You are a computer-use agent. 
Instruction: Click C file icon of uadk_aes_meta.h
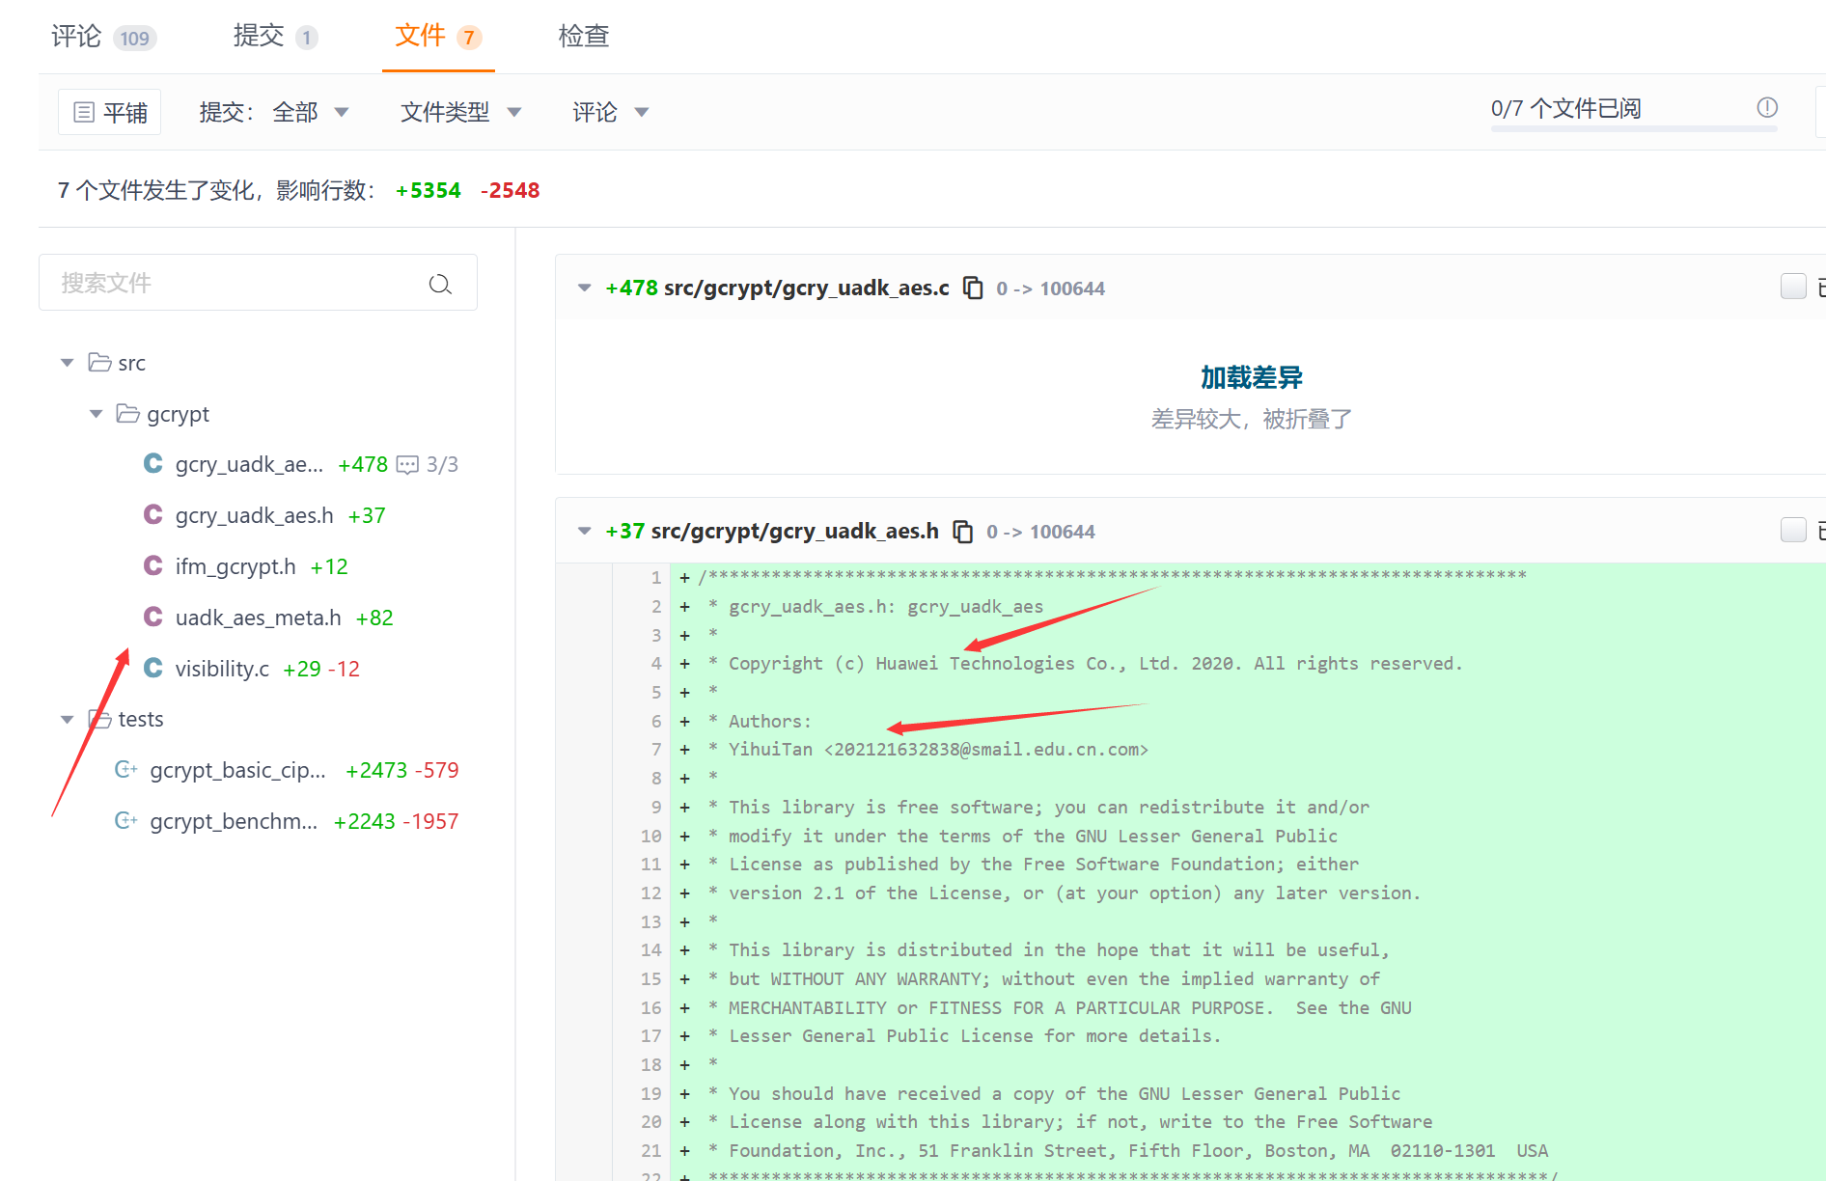point(152,617)
